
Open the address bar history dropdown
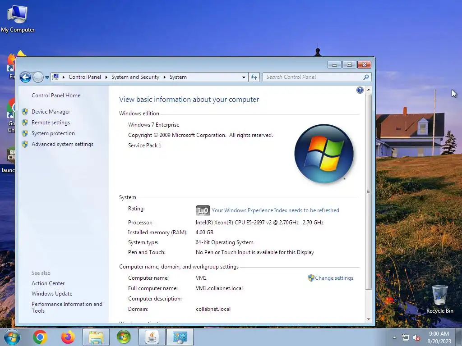[244, 77]
